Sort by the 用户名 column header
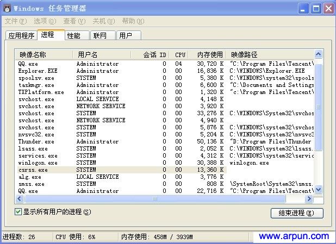 (102, 55)
